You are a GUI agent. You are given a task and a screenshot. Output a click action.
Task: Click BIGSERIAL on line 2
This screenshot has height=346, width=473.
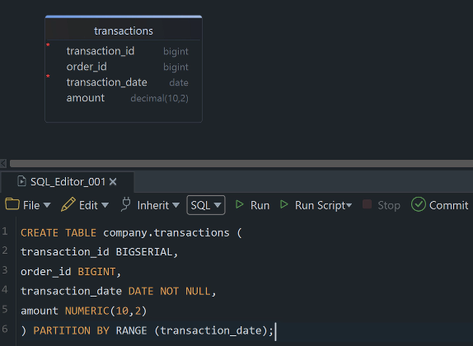click(144, 252)
